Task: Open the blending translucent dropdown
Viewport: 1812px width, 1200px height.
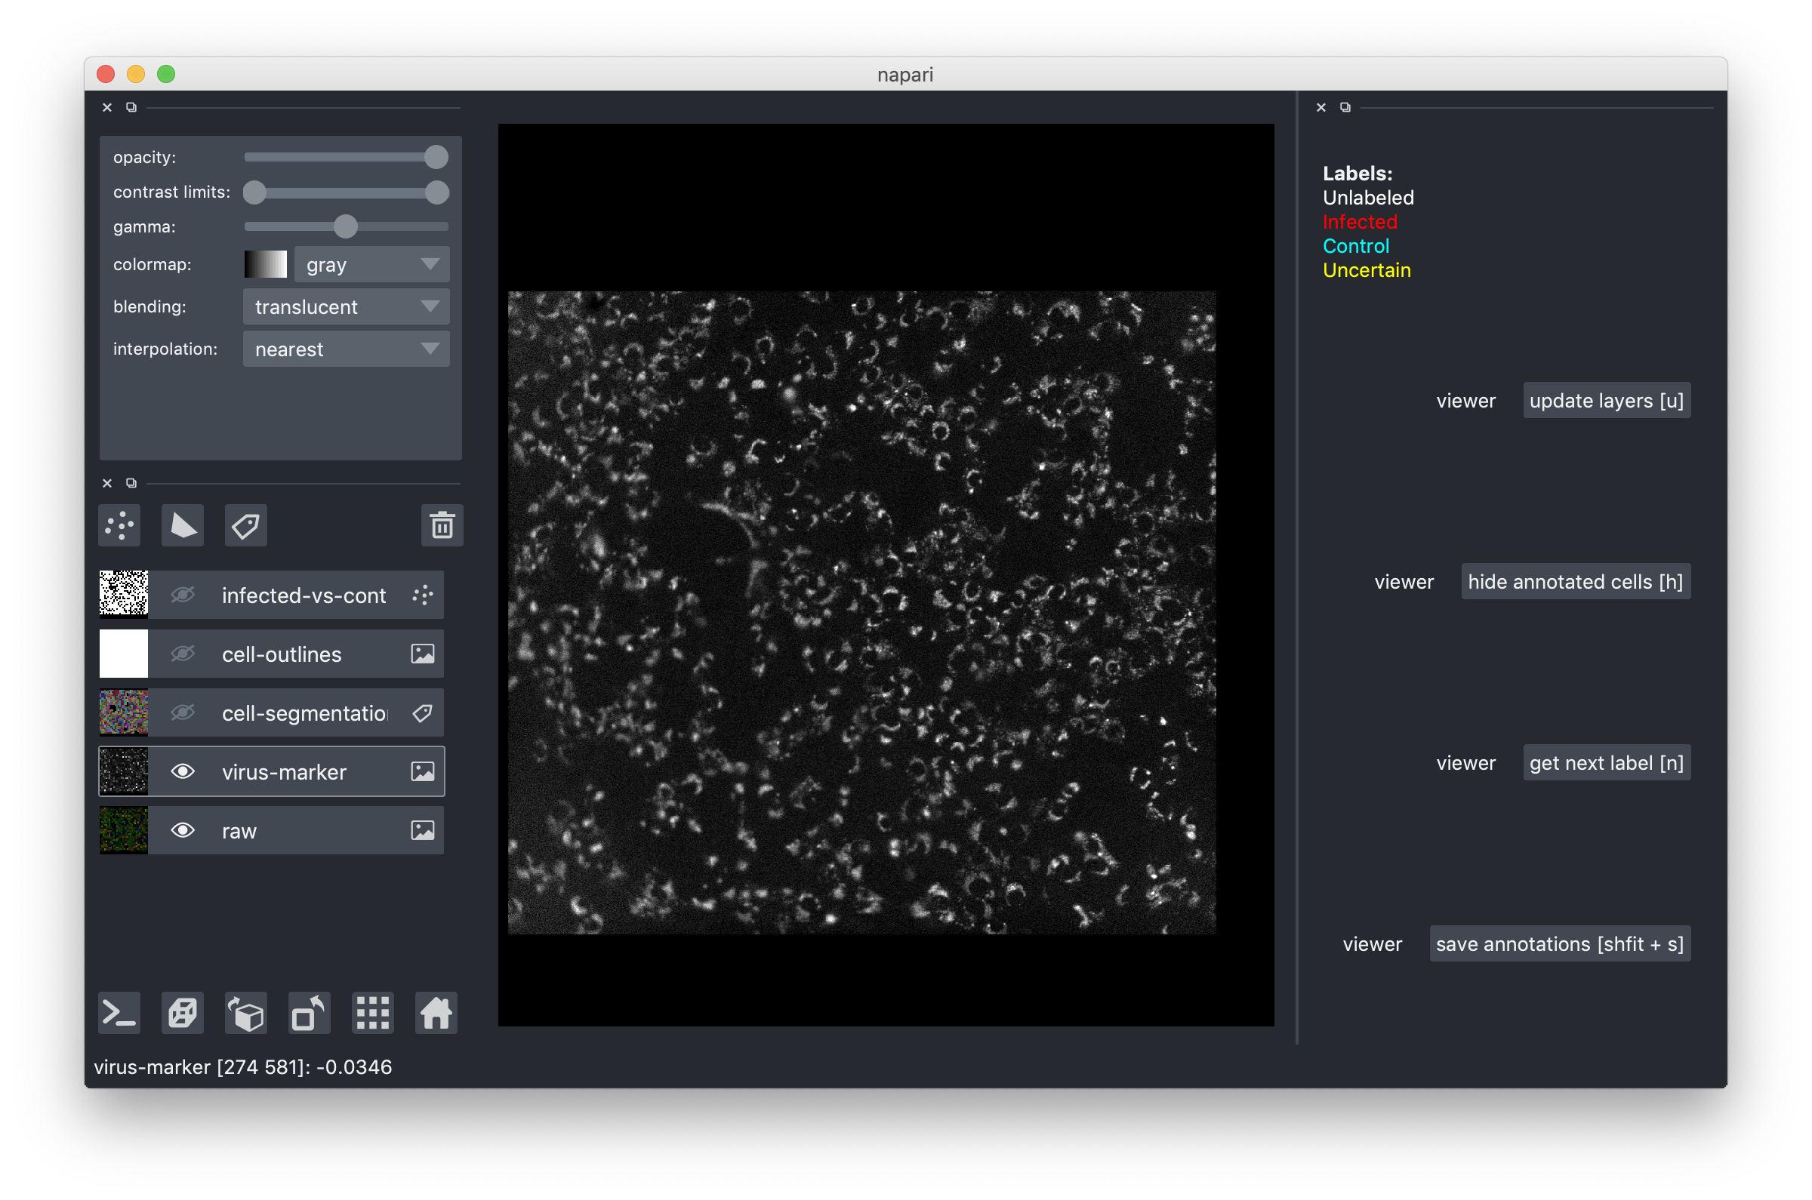Action: click(346, 307)
